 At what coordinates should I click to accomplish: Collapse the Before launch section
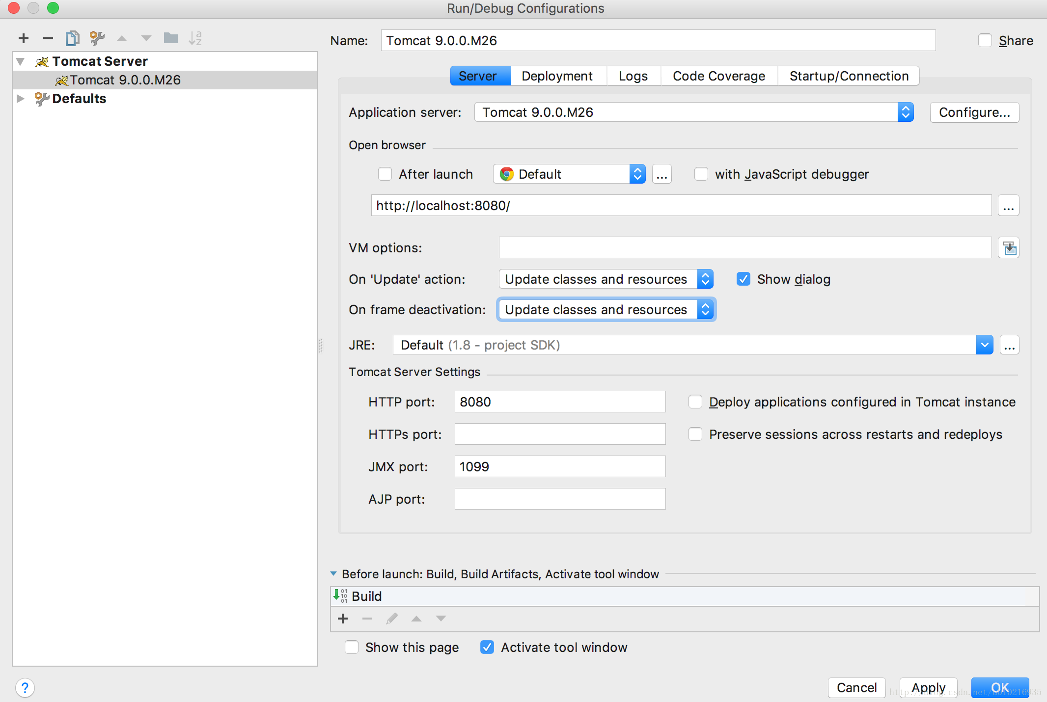coord(333,574)
